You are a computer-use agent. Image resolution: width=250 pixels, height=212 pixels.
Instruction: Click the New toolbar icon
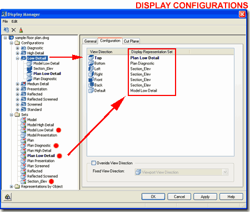click(x=6, y=30)
